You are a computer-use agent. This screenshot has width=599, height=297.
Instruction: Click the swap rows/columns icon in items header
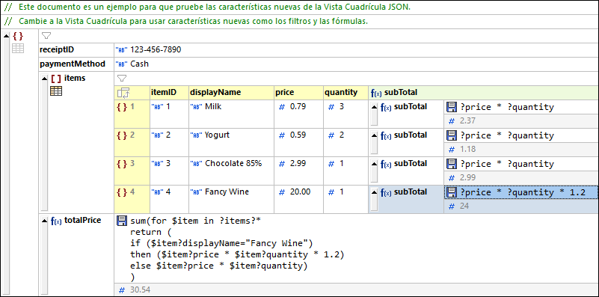click(123, 93)
